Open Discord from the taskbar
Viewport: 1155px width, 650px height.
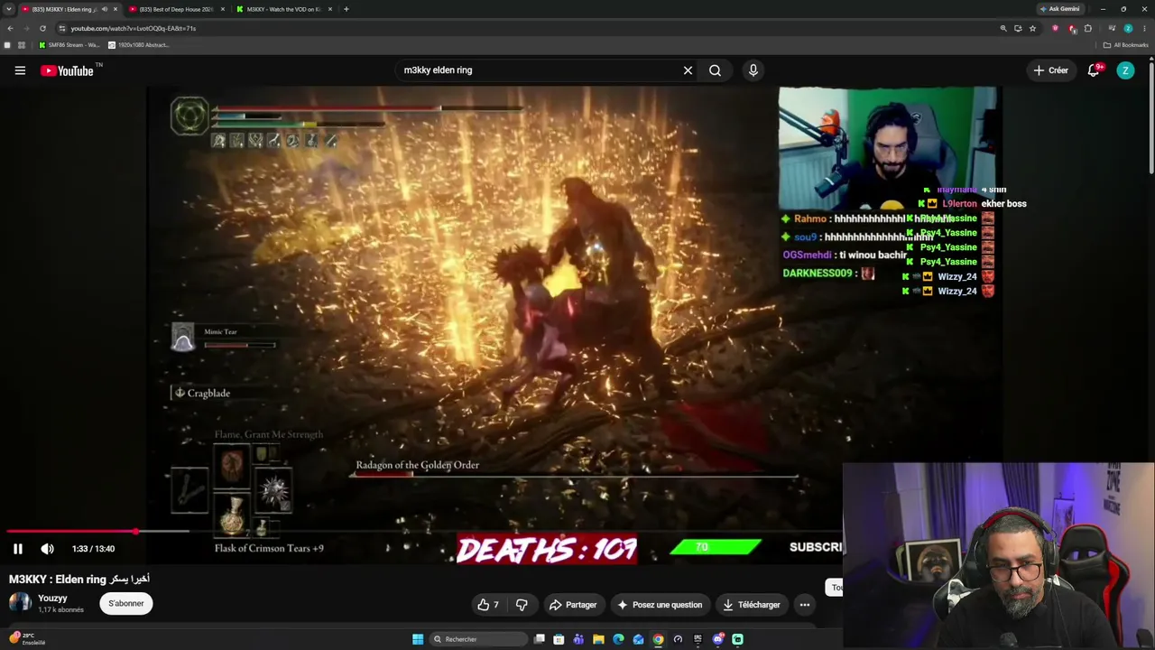717,639
